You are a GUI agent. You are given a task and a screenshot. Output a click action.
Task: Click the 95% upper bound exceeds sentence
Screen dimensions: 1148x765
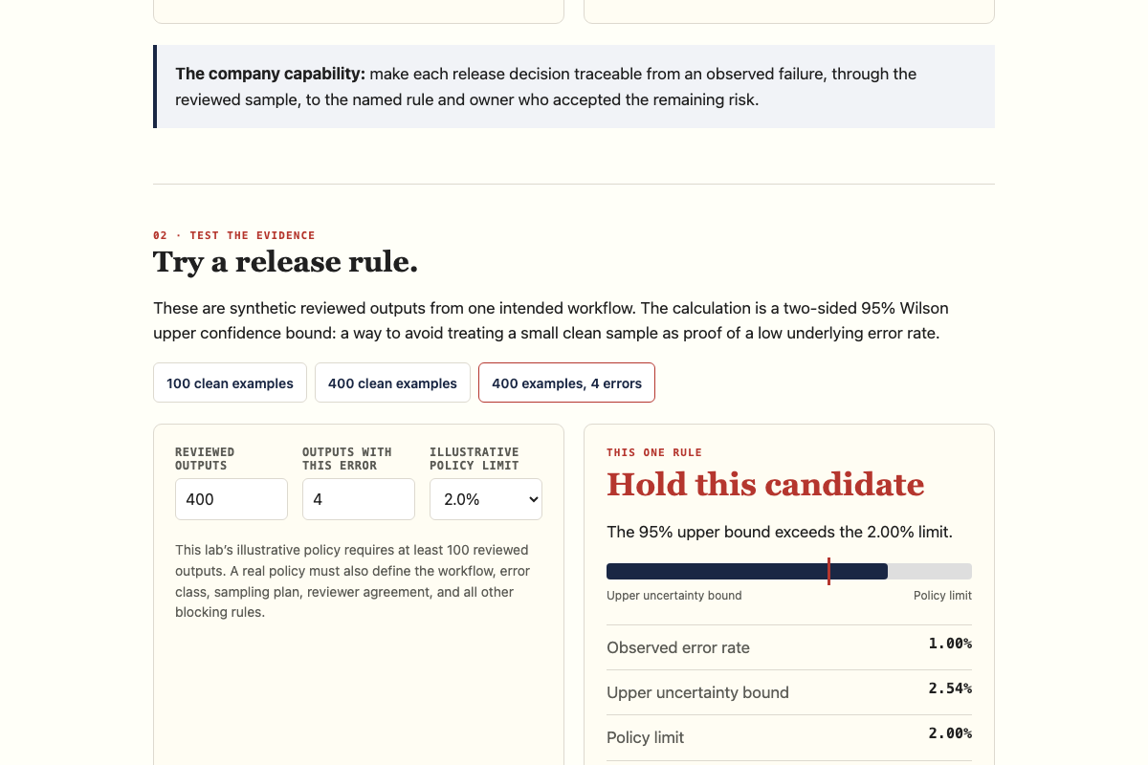pos(780,532)
